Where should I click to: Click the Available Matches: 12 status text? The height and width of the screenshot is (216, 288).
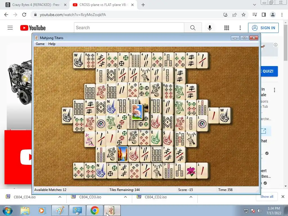(x=50, y=190)
